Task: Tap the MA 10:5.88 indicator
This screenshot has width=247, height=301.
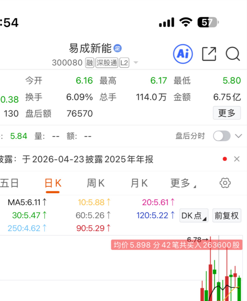Action: click(x=94, y=202)
